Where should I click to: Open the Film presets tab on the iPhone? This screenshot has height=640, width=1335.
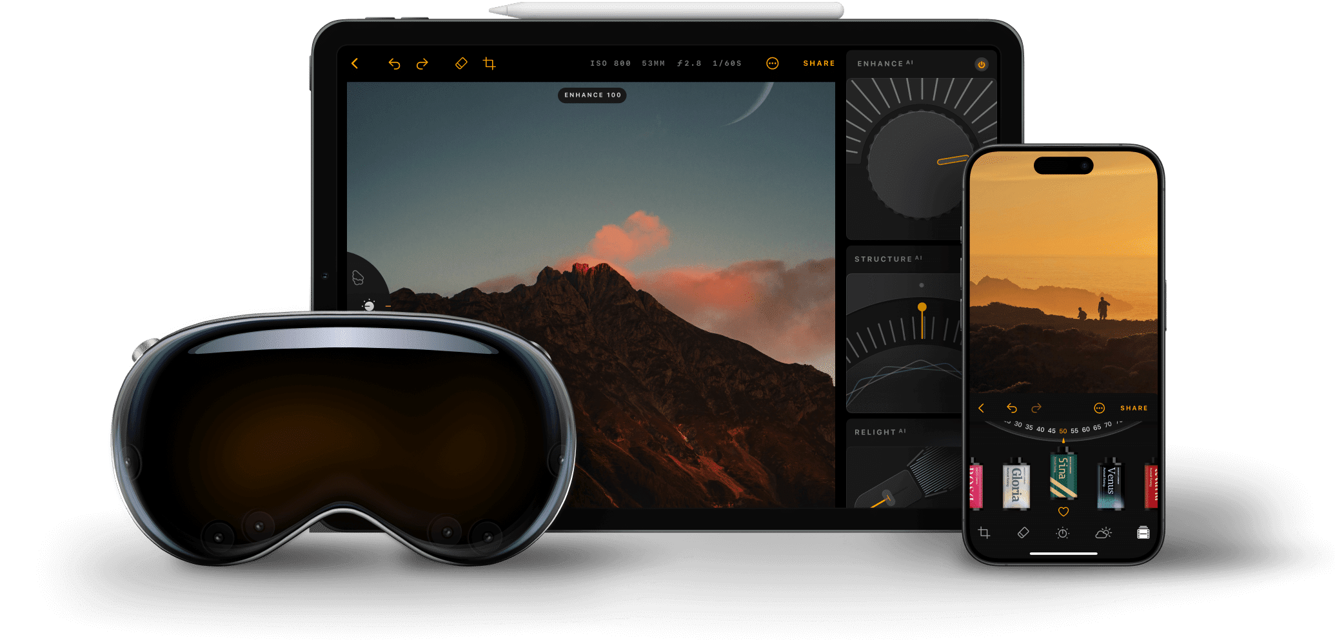pos(1143,532)
